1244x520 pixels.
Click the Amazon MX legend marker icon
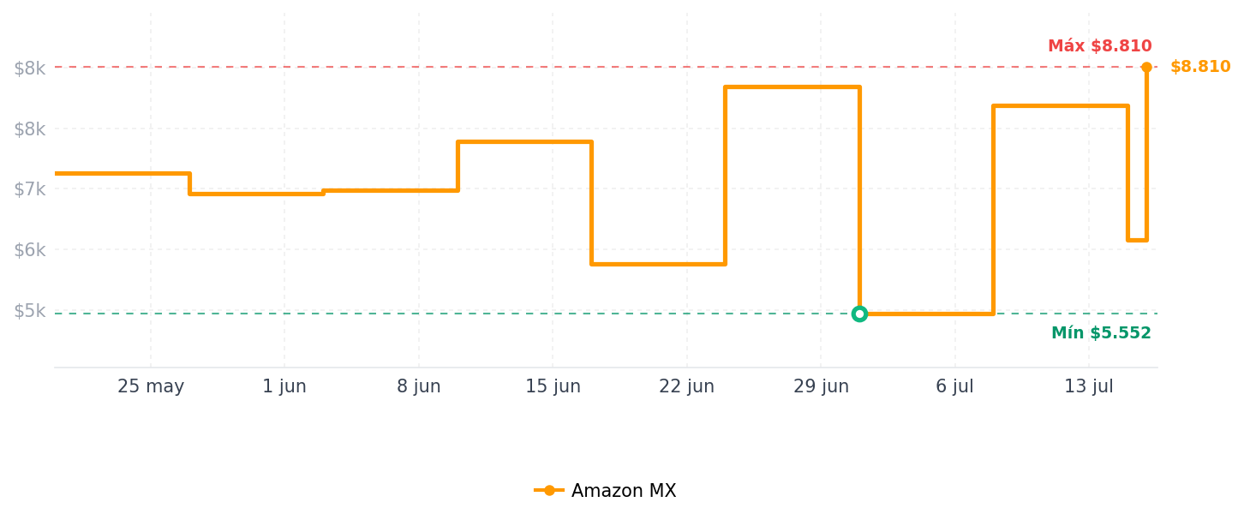click(549, 491)
